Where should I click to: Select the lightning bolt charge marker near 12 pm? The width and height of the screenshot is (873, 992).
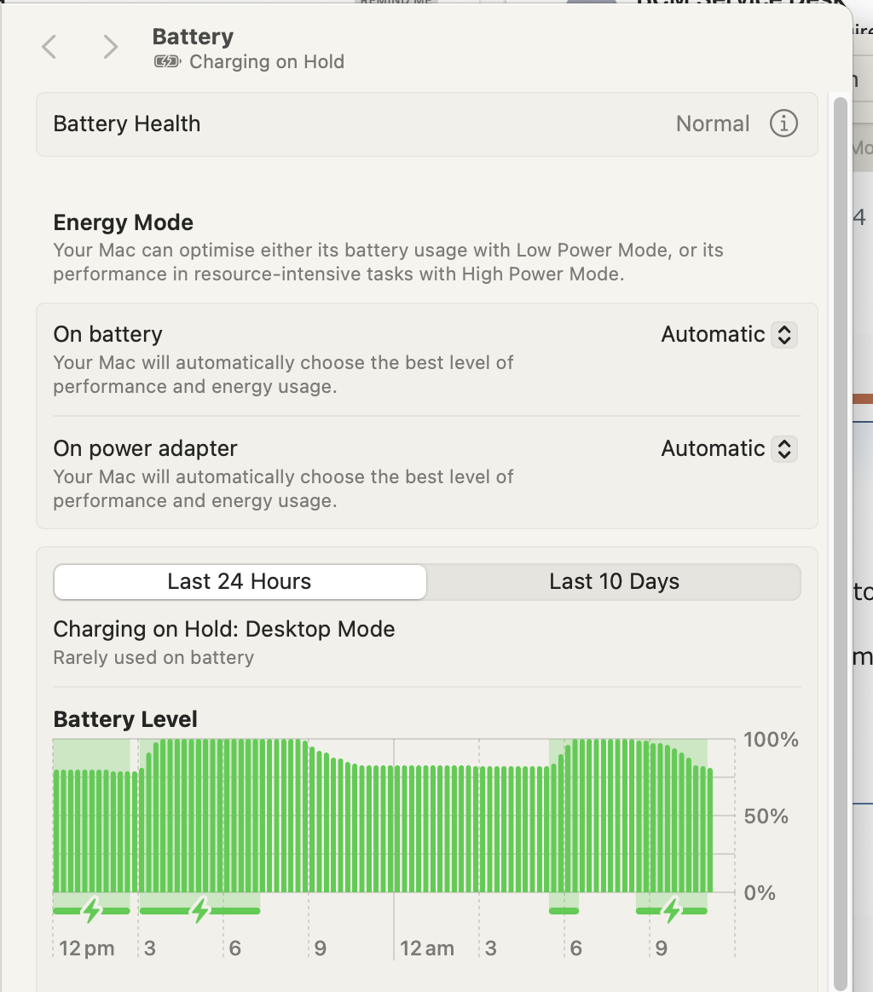[90, 910]
